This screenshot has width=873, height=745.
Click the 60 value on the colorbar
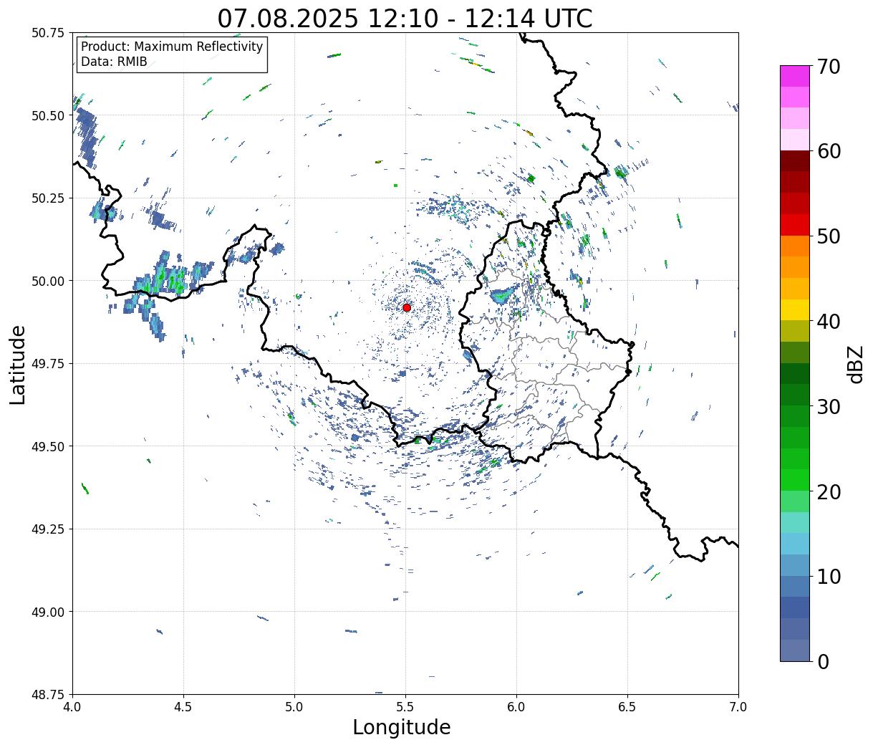(829, 151)
